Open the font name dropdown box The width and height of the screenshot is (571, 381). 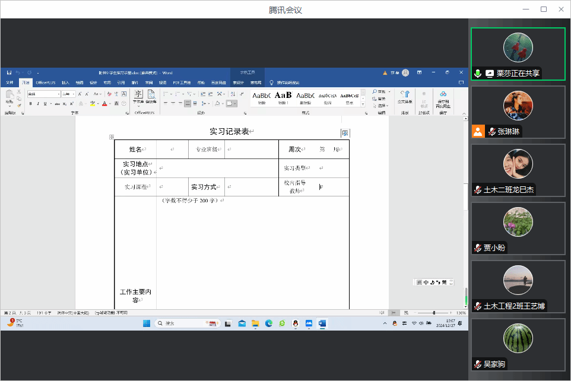click(x=43, y=94)
